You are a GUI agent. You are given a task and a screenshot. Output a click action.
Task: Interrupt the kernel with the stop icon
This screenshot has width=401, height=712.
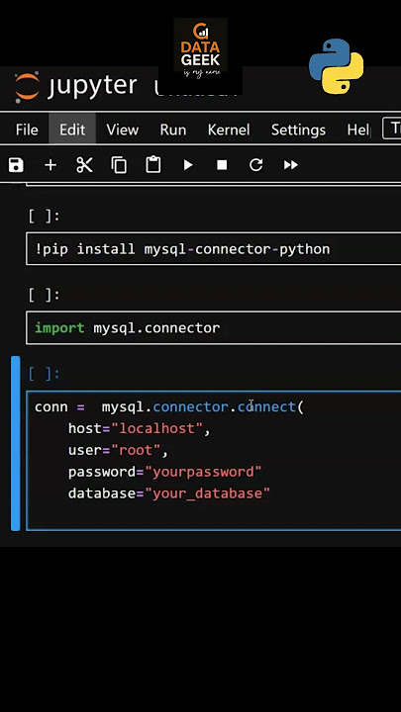(222, 165)
